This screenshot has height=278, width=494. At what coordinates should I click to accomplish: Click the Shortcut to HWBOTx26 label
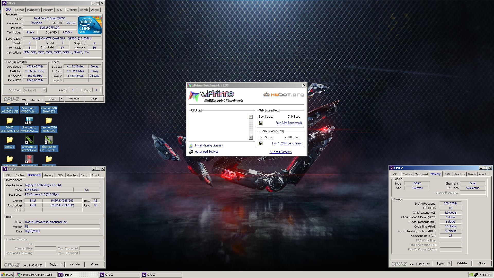pyautogui.click(x=29, y=110)
